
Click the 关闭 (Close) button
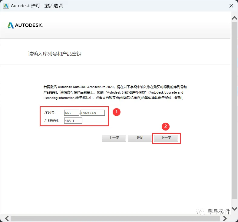pos(140,138)
